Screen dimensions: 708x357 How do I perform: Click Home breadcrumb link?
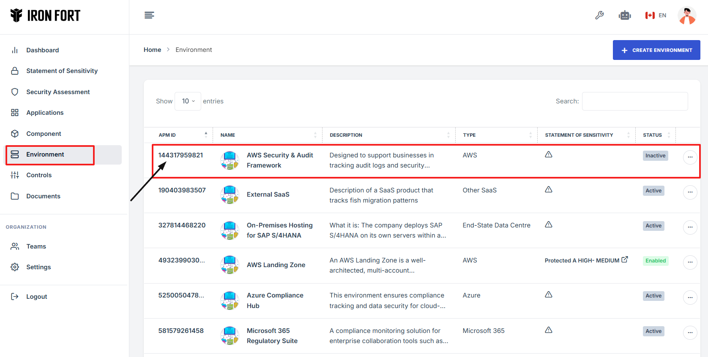[x=152, y=50]
